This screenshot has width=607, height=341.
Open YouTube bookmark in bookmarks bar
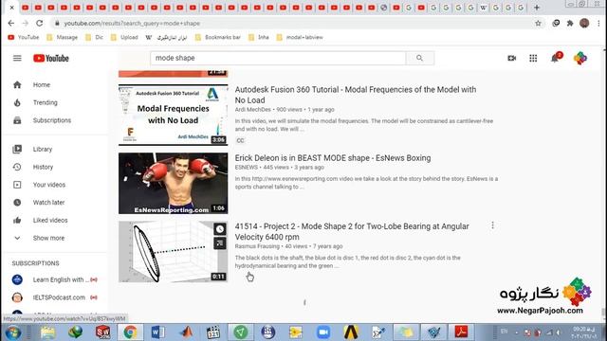[x=24, y=38]
